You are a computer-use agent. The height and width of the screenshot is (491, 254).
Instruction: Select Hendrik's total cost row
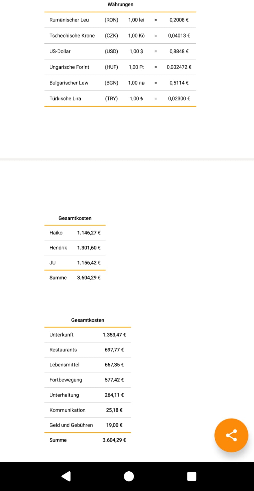(x=75, y=248)
